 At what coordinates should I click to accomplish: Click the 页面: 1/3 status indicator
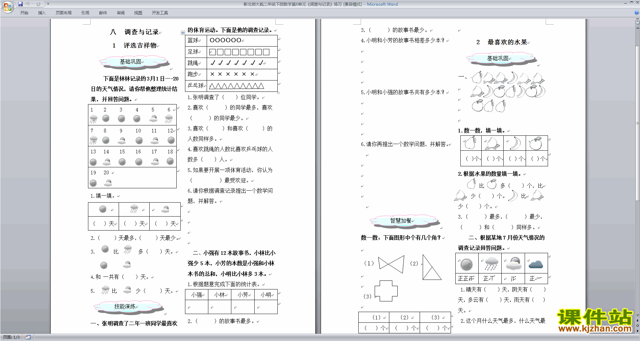click(11, 337)
